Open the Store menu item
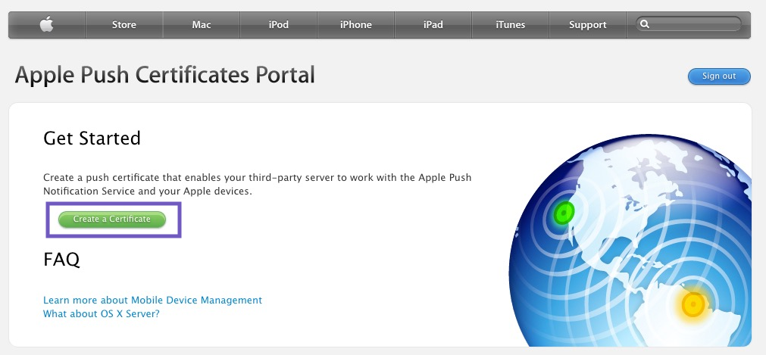 [124, 24]
